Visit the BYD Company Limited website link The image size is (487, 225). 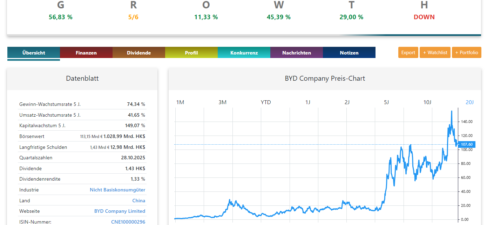[120, 211]
